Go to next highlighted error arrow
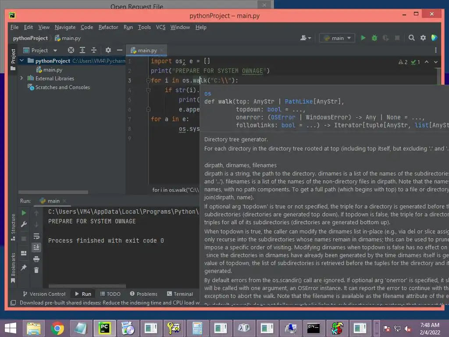Image resolution: width=449 pixels, height=337 pixels. 435,62
